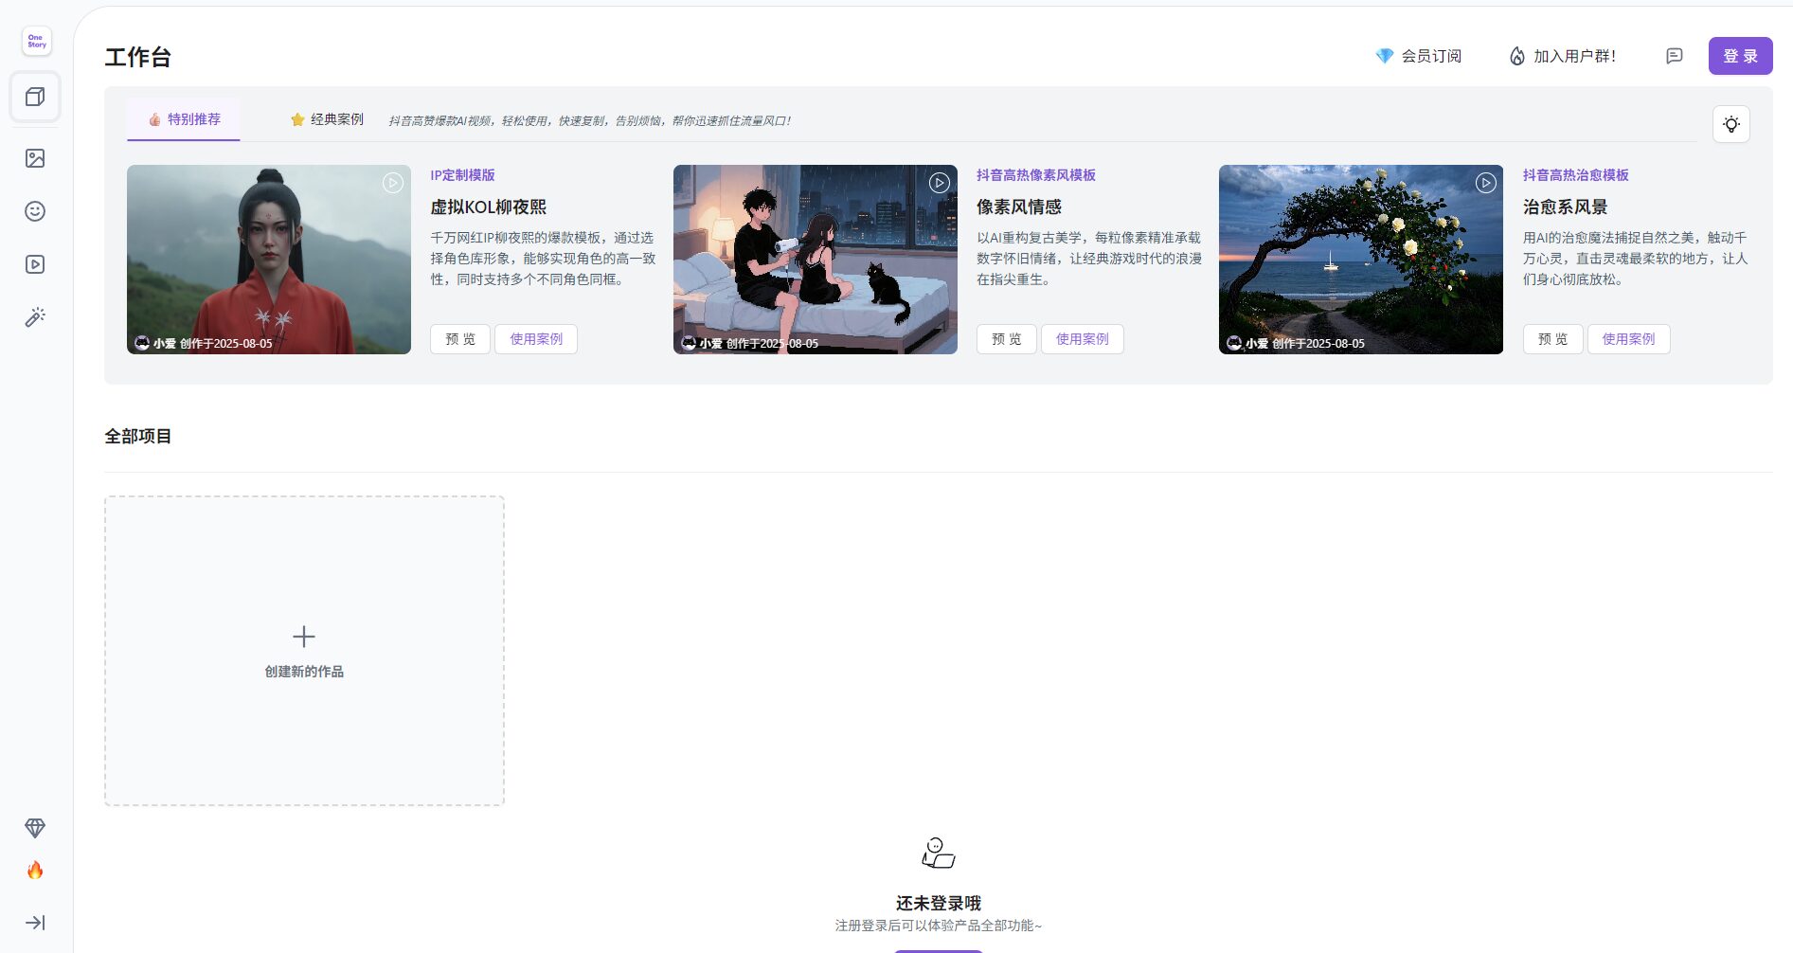Click 预览 for 像素风情感
The height and width of the screenshot is (953, 1793).
click(x=1007, y=339)
